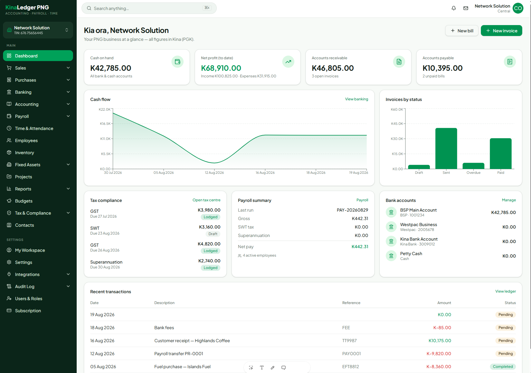The height and width of the screenshot is (373, 531).
Task: Open the Payroll link in Payroll summary
Action: (x=362, y=200)
